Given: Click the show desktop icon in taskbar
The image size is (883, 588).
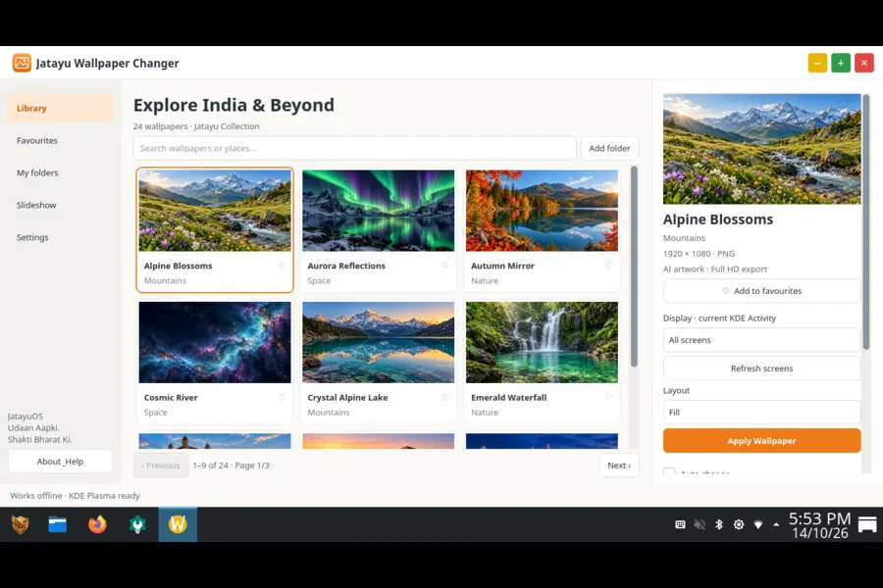Looking at the screenshot, I should pyautogui.click(x=867, y=524).
